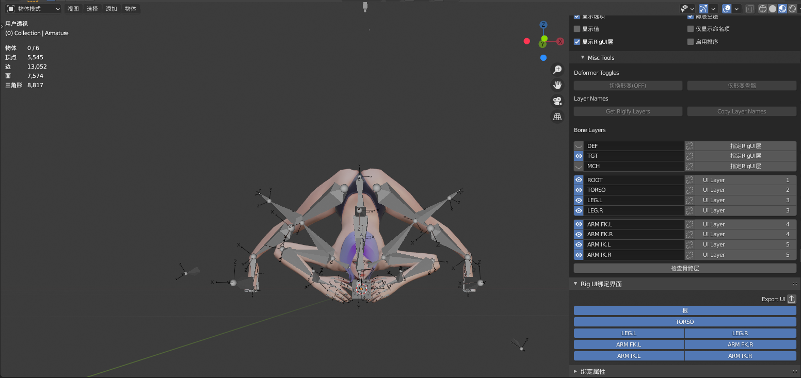Switch perspective/orthographic with the grid icon

557,117
